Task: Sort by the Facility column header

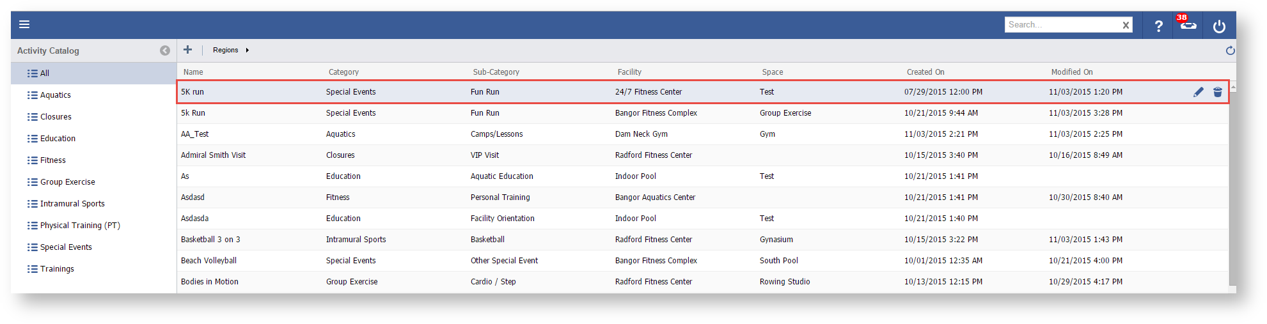Action: click(x=629, y=72)
